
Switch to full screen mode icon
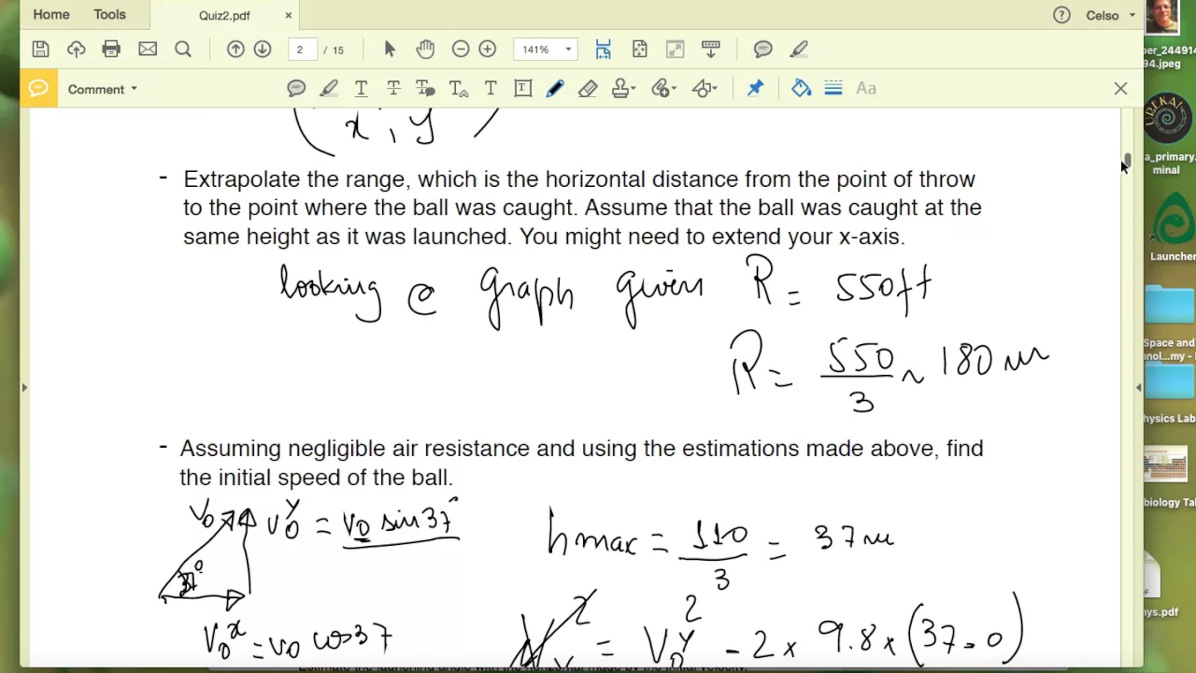[x=675, y=50]
